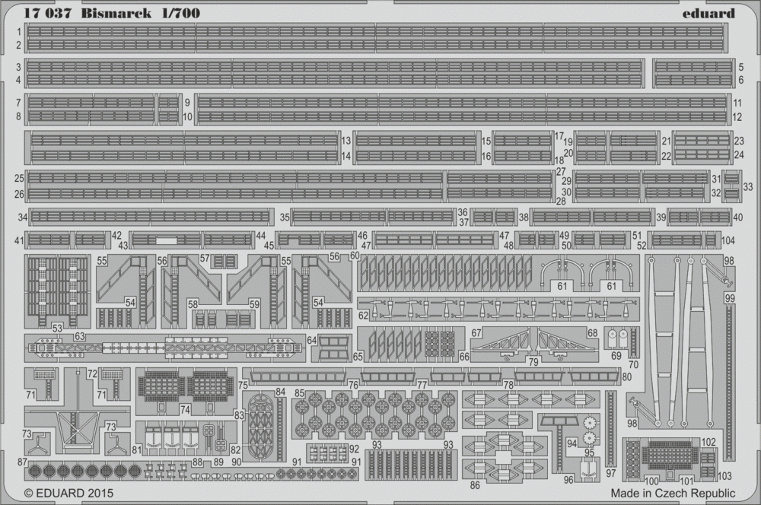
Task: Click the railing strip part 13
Action: click(x=184, y=141)
